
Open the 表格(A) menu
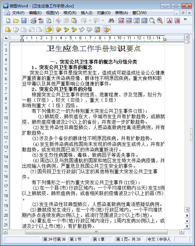121,13
